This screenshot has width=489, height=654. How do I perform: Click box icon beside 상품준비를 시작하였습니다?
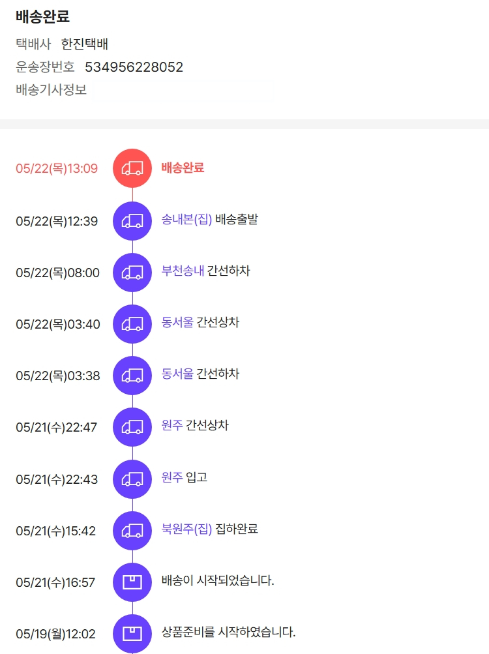tap(132, 633)
